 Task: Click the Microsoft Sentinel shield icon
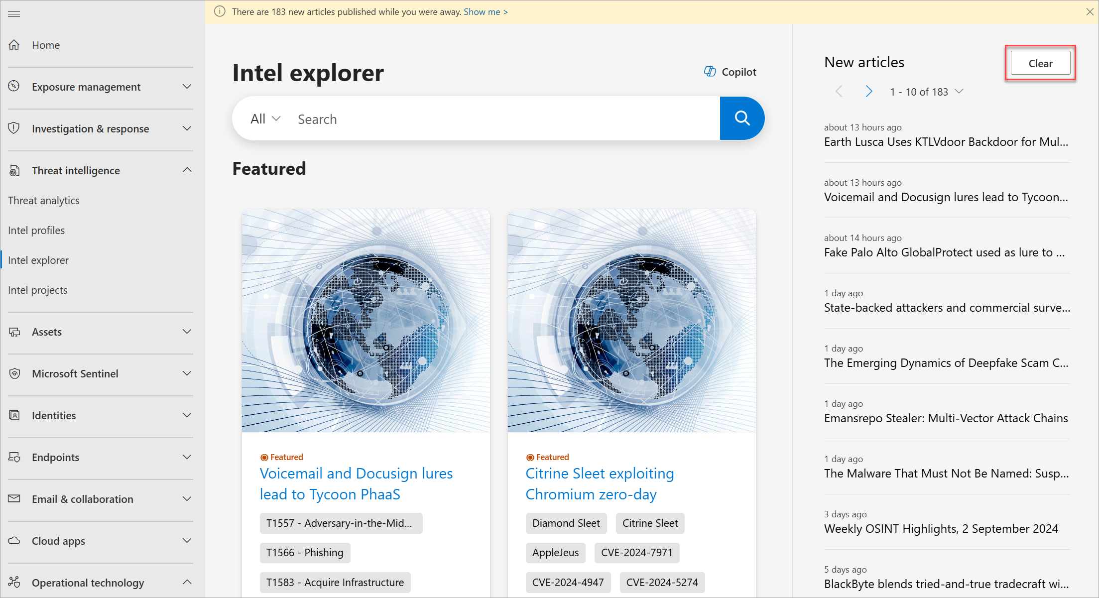14,373
